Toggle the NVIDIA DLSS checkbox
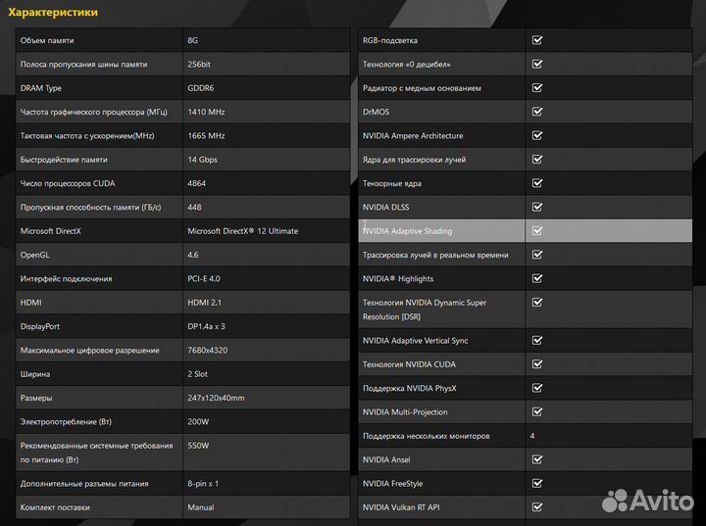 536,207
